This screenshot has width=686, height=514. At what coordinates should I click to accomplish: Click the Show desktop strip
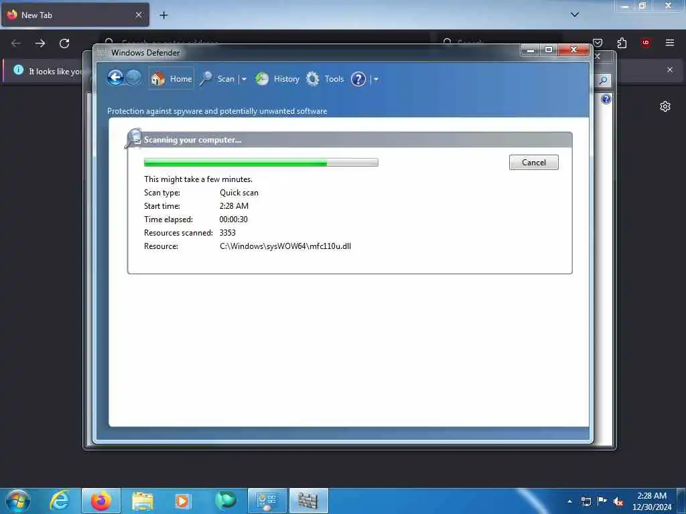(681, 501)
